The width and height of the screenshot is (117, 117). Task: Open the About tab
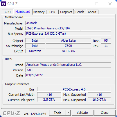92,12
